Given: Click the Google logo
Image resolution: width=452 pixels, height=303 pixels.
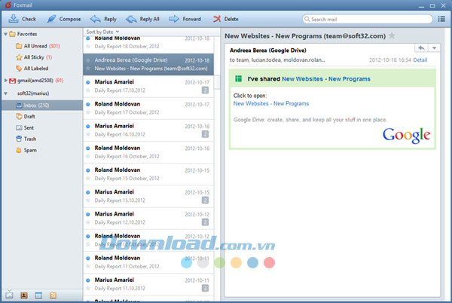Looking at the screenshot, I should 406,135.
